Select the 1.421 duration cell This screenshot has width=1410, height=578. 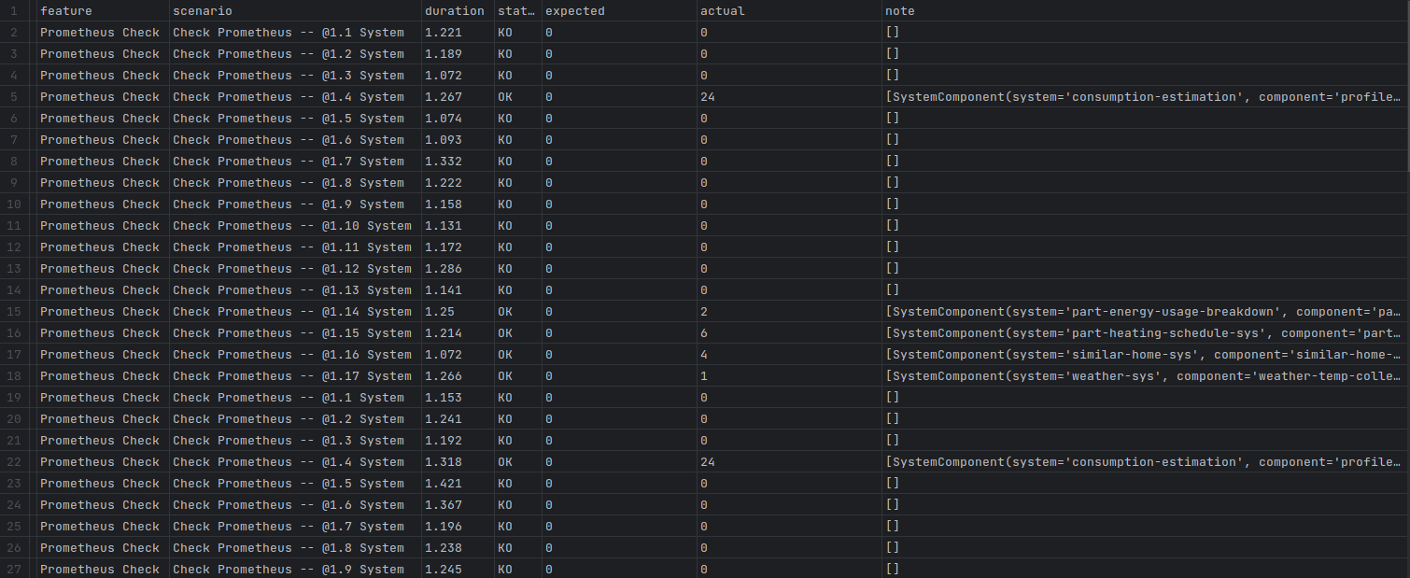click(443, 484)
